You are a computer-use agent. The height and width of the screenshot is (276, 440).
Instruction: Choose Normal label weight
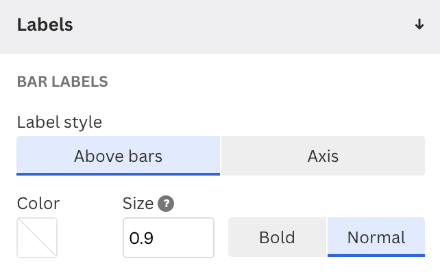pos(376,237)
